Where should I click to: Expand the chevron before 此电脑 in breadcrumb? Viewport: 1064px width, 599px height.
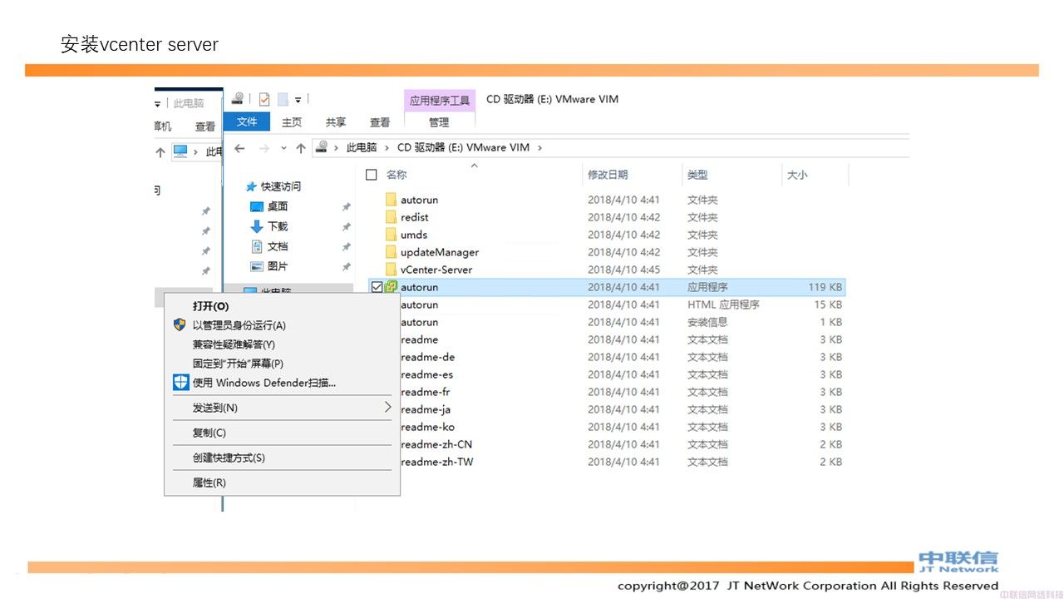(337, 147)
